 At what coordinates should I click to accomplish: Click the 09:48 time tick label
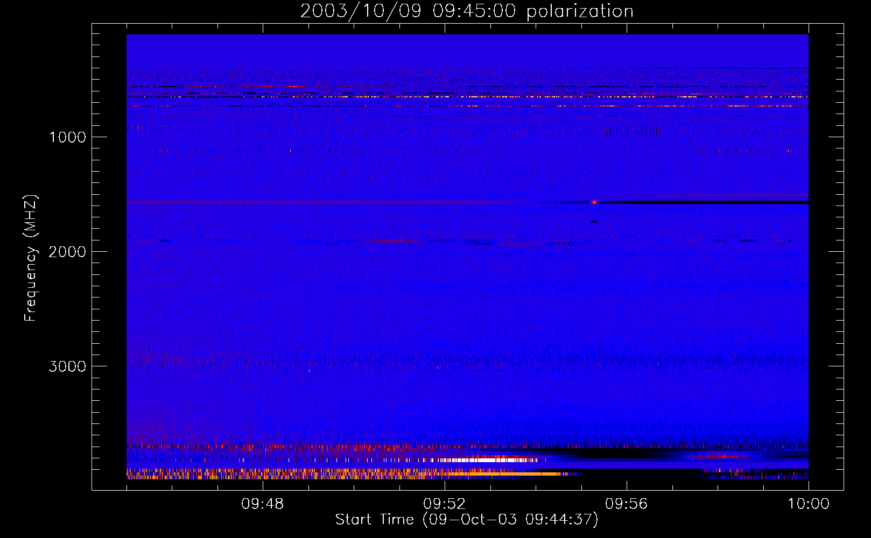[262, 504]
